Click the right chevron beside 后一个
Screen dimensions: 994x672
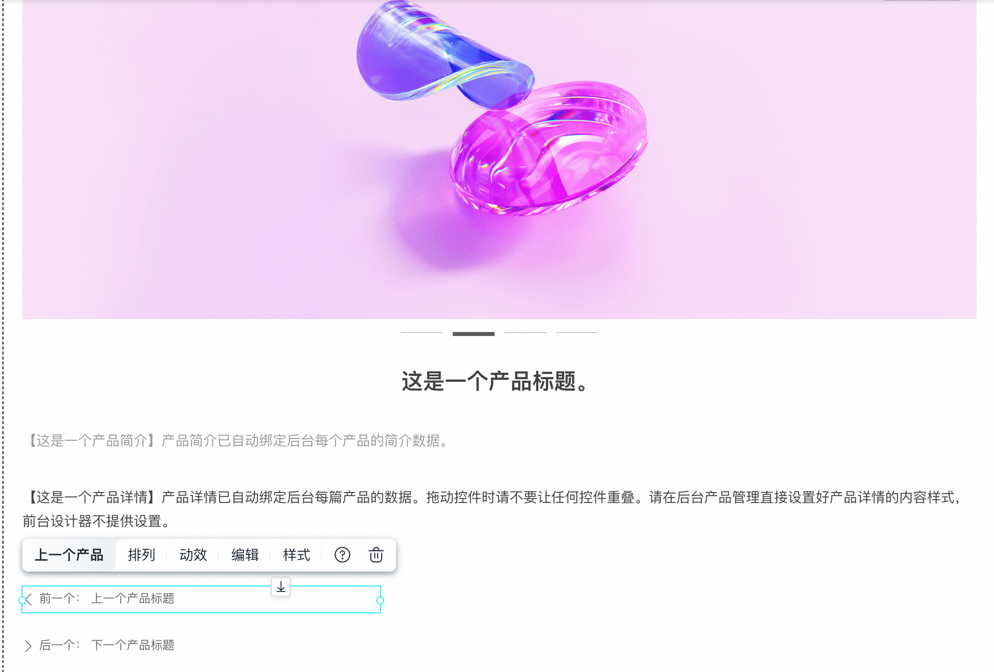[28, 646]
